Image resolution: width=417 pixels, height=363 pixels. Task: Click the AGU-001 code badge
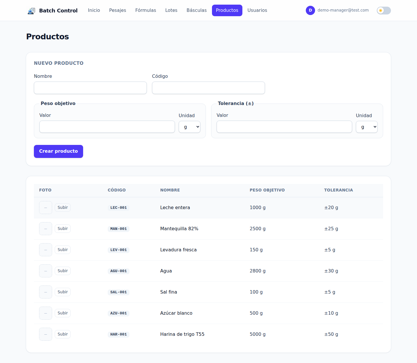point(118,271)
